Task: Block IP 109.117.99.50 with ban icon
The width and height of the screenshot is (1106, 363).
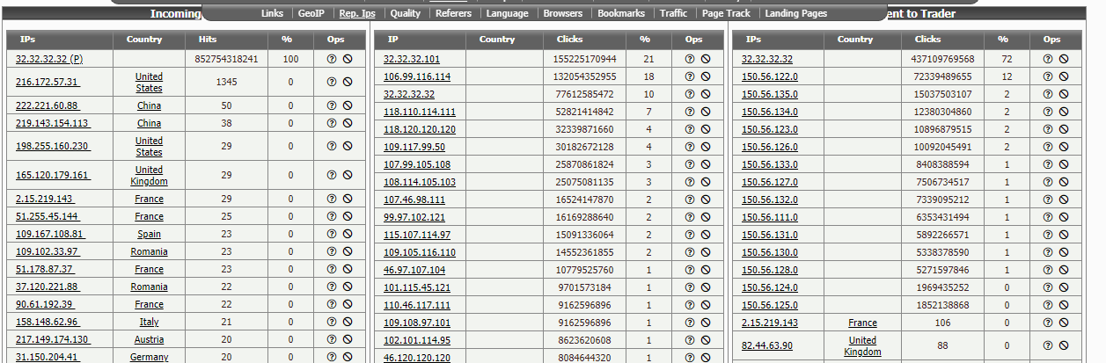Action: pyautogui.click(x=706, y=147)
